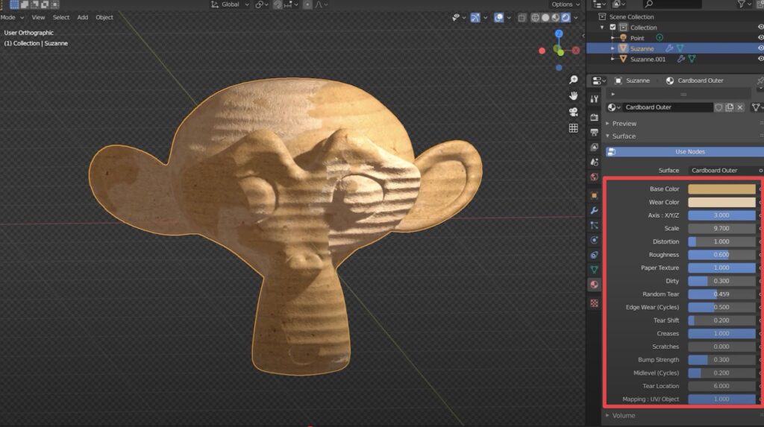Switch to solid viewport shading
This screenshot has width=764, height=427.
(545, 18)
